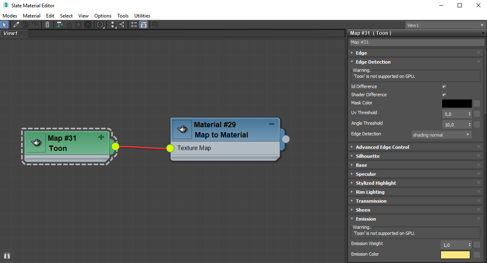487x263 pixels.
Task: Expand the Silhouette rollout
Action: click(x=415, y=156)
